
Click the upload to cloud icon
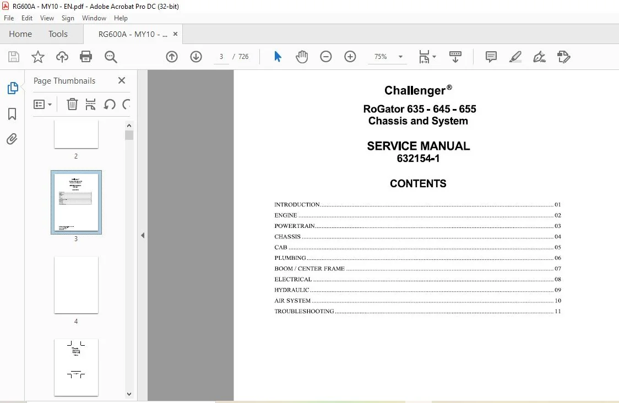[62, 57]
